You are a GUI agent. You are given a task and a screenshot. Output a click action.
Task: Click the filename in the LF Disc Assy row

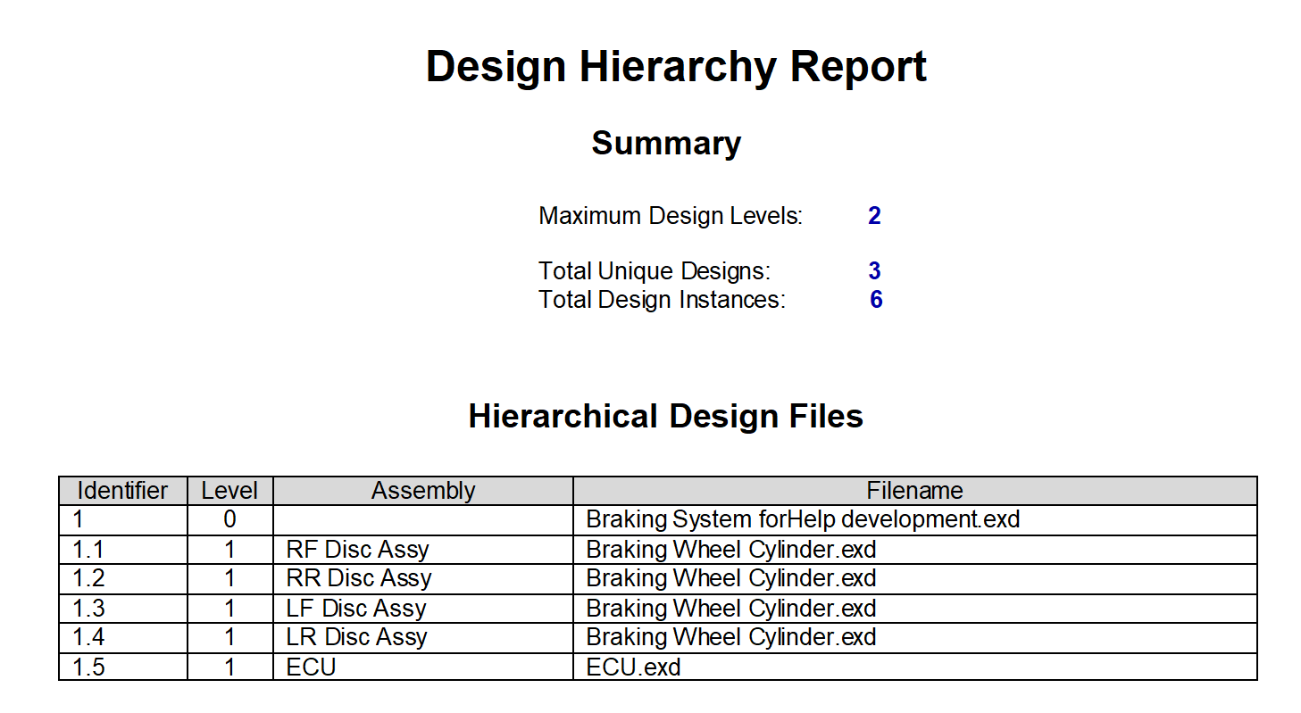pos(915,609)
